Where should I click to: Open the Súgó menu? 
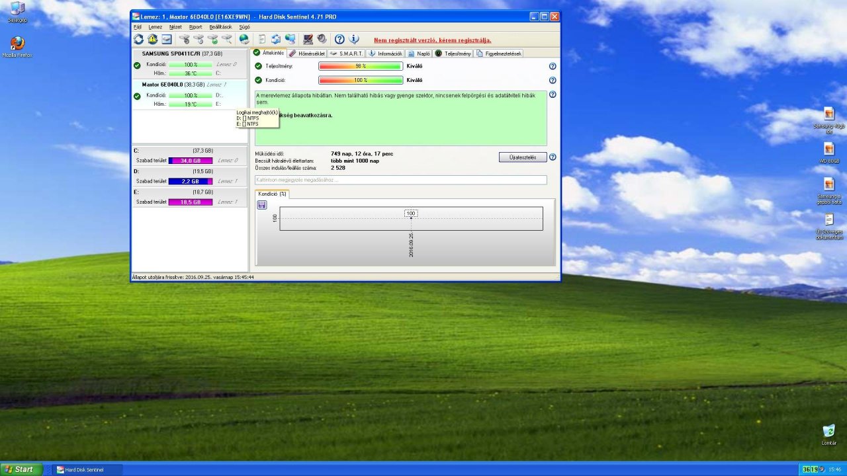coord(244,27)
